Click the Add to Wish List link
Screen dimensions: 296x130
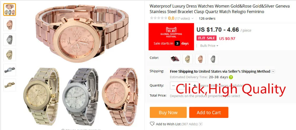point(168,124)
